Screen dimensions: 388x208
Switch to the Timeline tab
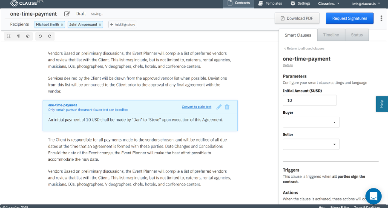coord(331,35)
